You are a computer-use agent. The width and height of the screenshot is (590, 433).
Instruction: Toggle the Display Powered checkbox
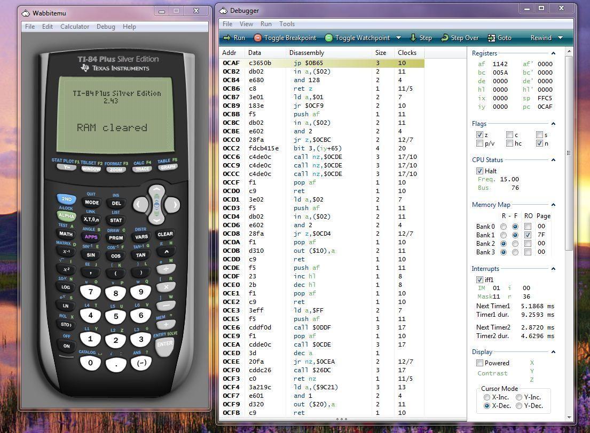(479, 363)
